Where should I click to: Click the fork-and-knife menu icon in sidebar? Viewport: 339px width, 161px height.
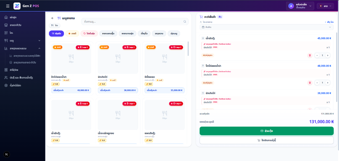[6, 40]
